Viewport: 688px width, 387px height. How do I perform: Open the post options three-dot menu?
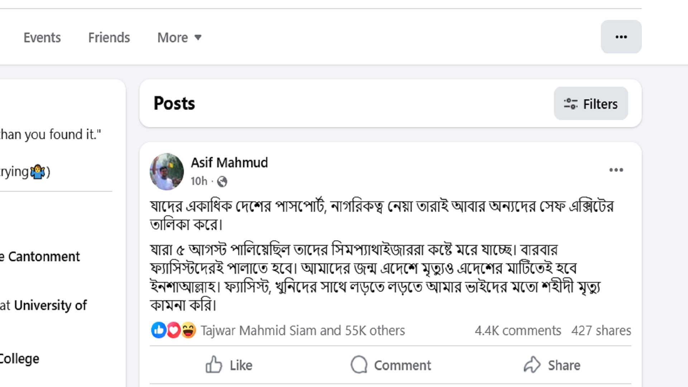pyautogui.click(x=616, y=170)
